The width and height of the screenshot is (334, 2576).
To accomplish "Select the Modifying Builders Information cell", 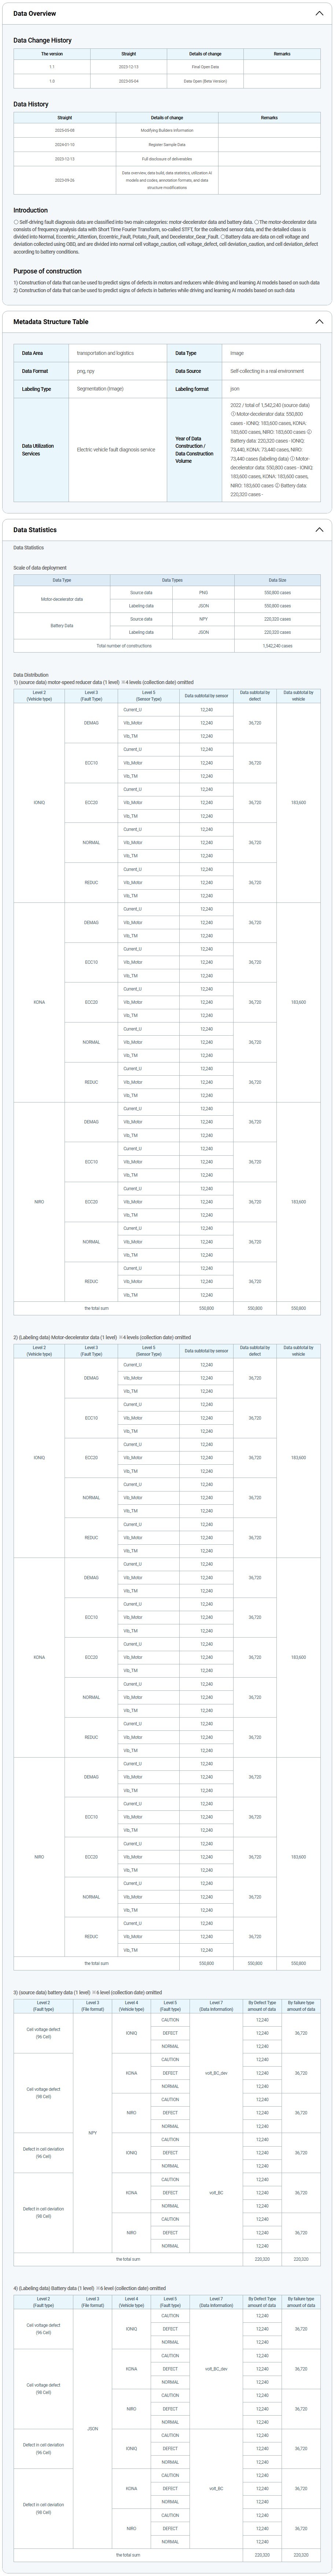I will click(167, 130).
